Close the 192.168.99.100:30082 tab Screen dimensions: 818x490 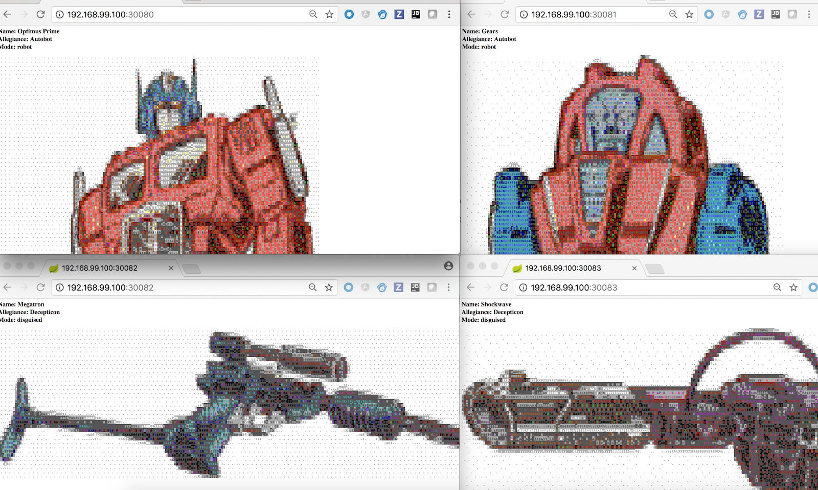pos(171,268)
